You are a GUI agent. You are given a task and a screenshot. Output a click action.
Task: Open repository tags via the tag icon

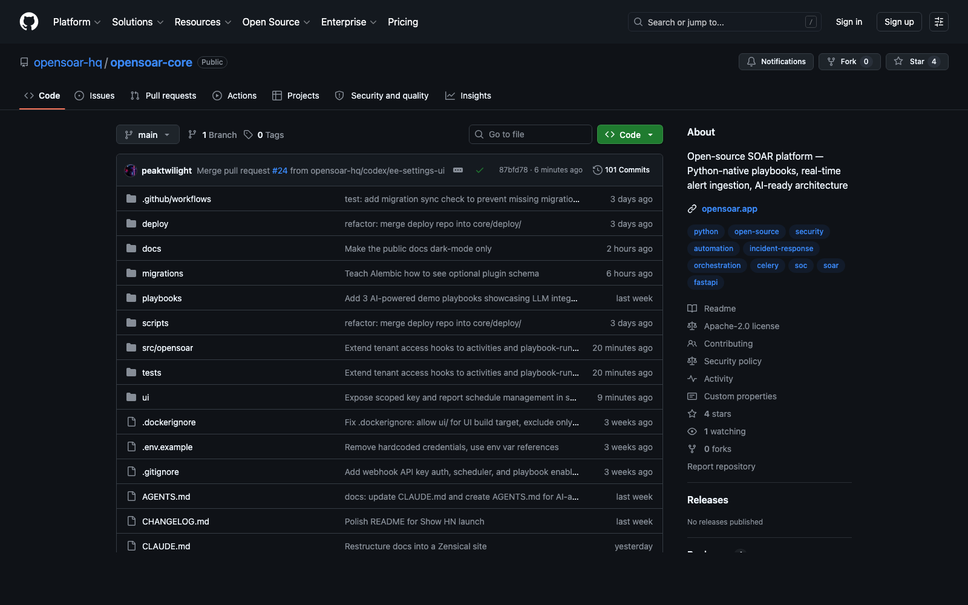click(x=248, y=134)
